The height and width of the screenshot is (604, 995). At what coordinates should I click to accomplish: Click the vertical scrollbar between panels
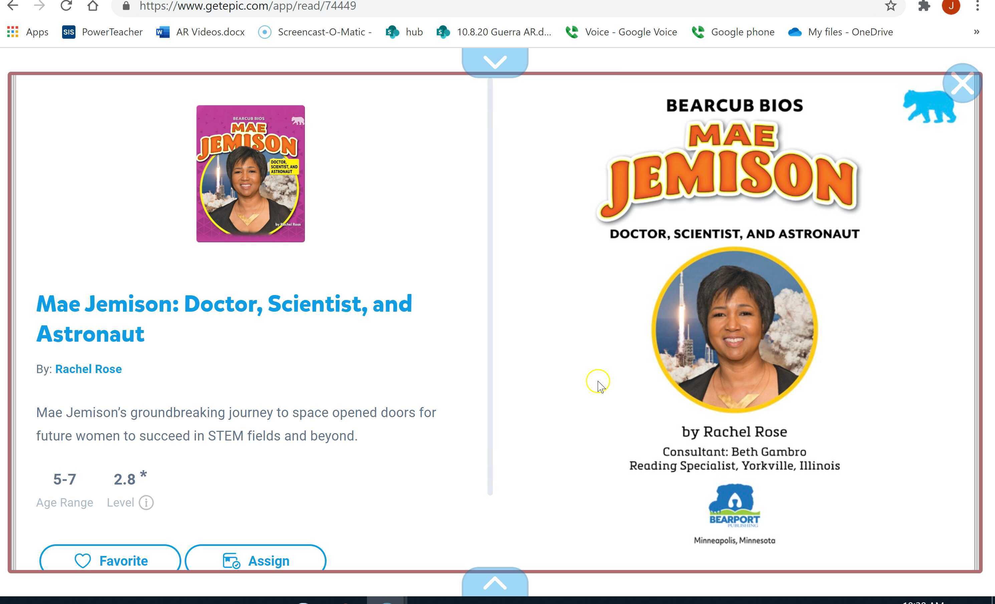point(490,286)
